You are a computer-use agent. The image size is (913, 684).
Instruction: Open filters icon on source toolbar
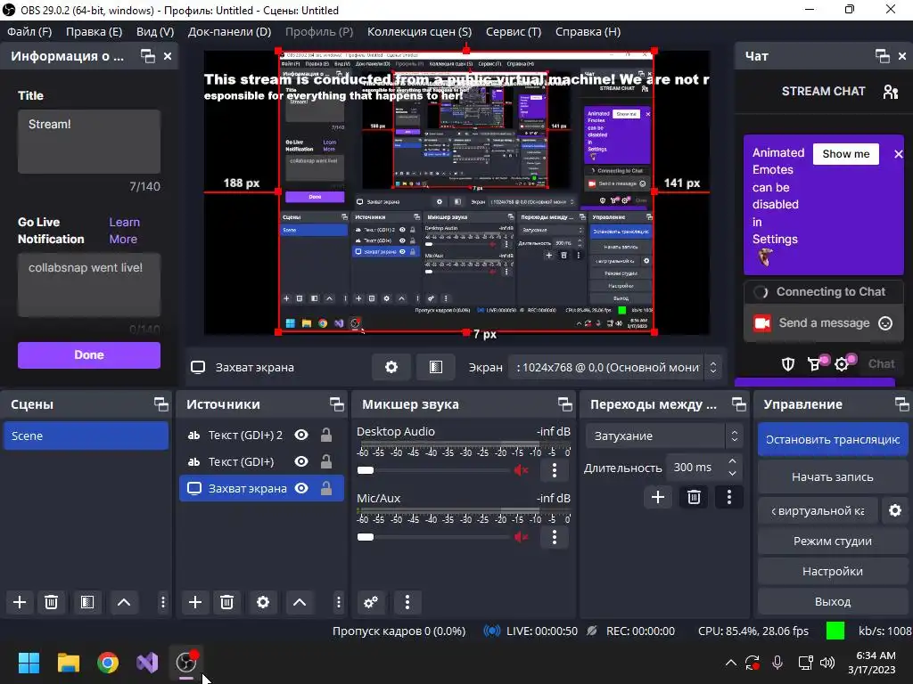coord(436,367)
